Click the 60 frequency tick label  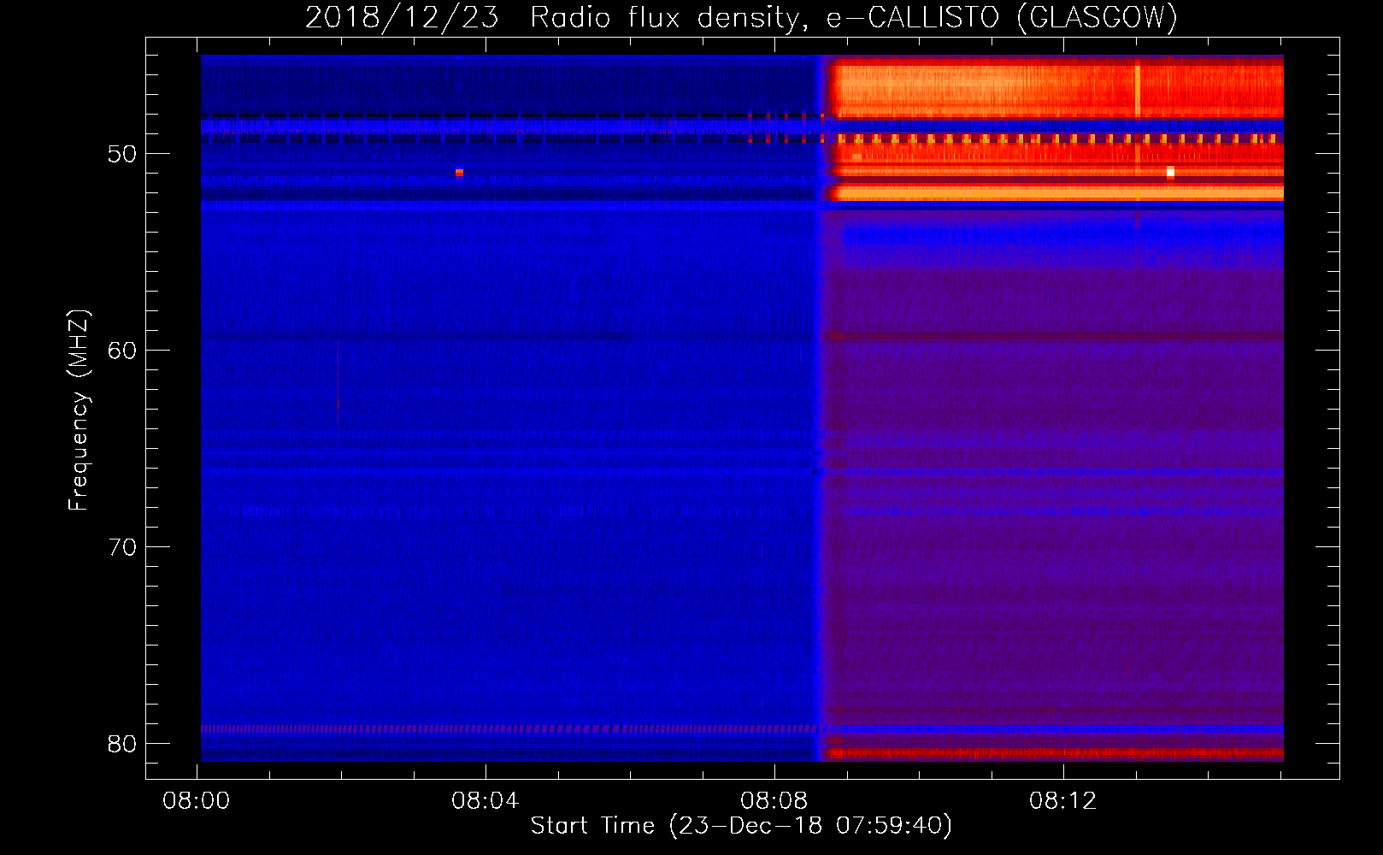[122, 351]
